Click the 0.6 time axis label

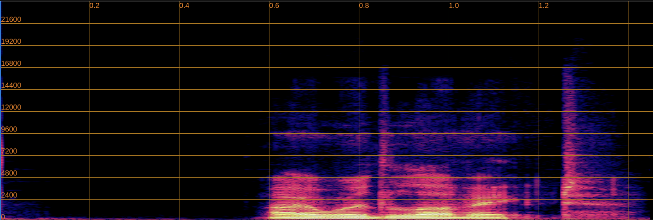pyautogui.click(x=274, y=6)
